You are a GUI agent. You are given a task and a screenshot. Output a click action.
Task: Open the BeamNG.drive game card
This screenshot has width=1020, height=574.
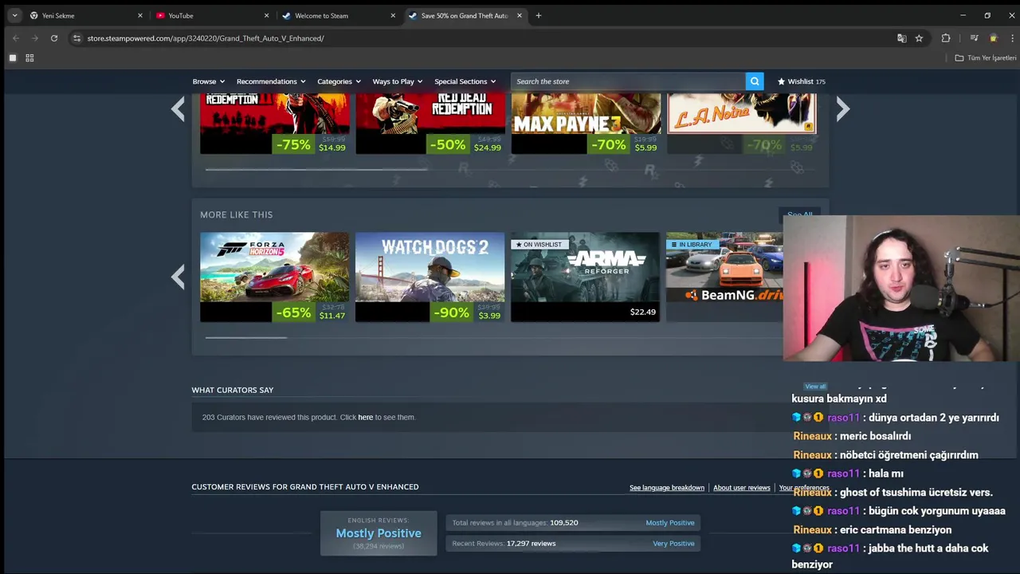point(725,277)
